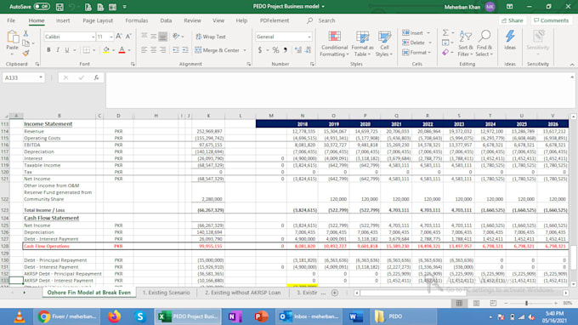Click Delete cells button

click(x=414, y=43)
